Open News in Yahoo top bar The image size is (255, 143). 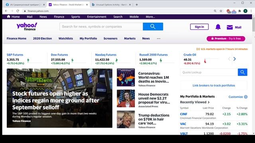(x=43, y=17)
